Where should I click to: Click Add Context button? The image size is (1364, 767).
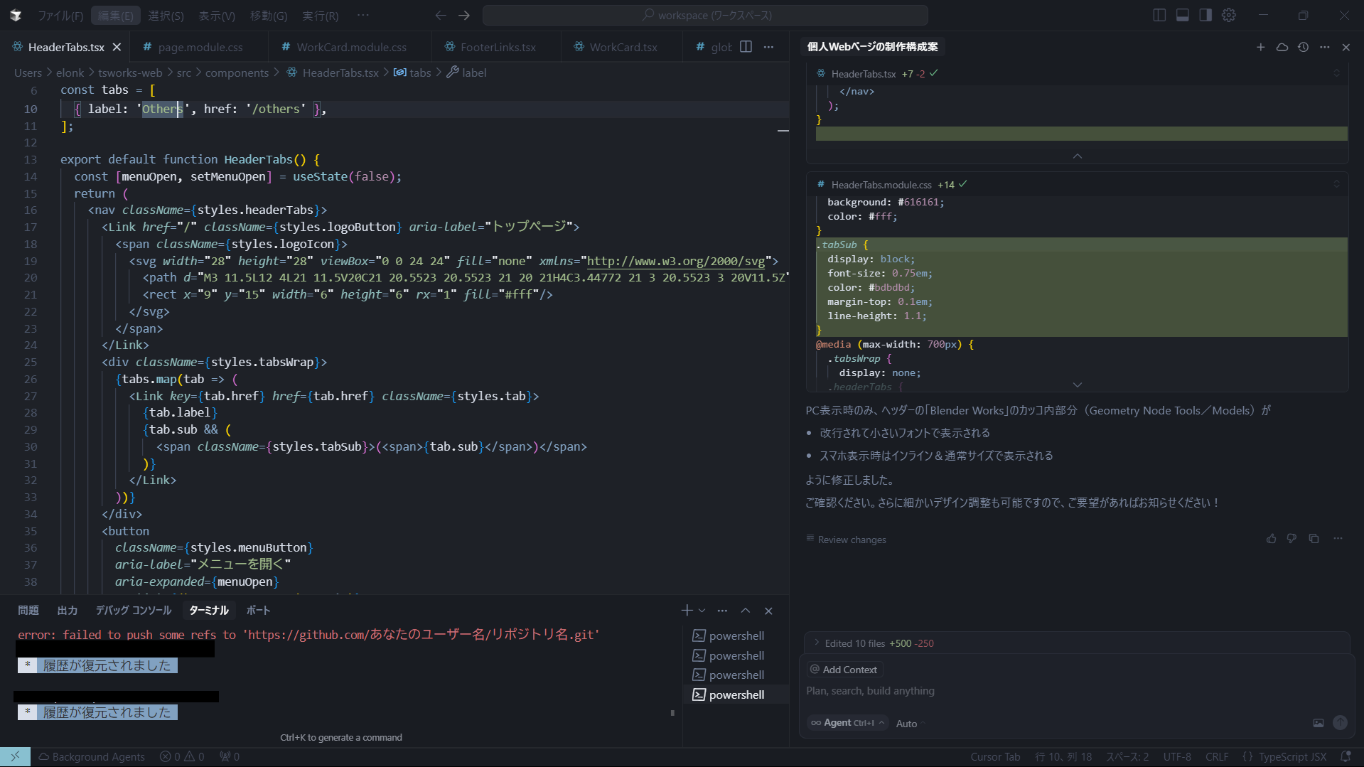pyautogui.click(x=844, y=670)
